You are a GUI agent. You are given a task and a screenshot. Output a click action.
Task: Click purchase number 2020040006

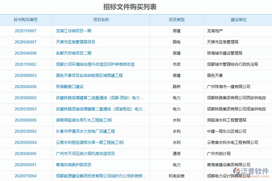click(27, 87)
